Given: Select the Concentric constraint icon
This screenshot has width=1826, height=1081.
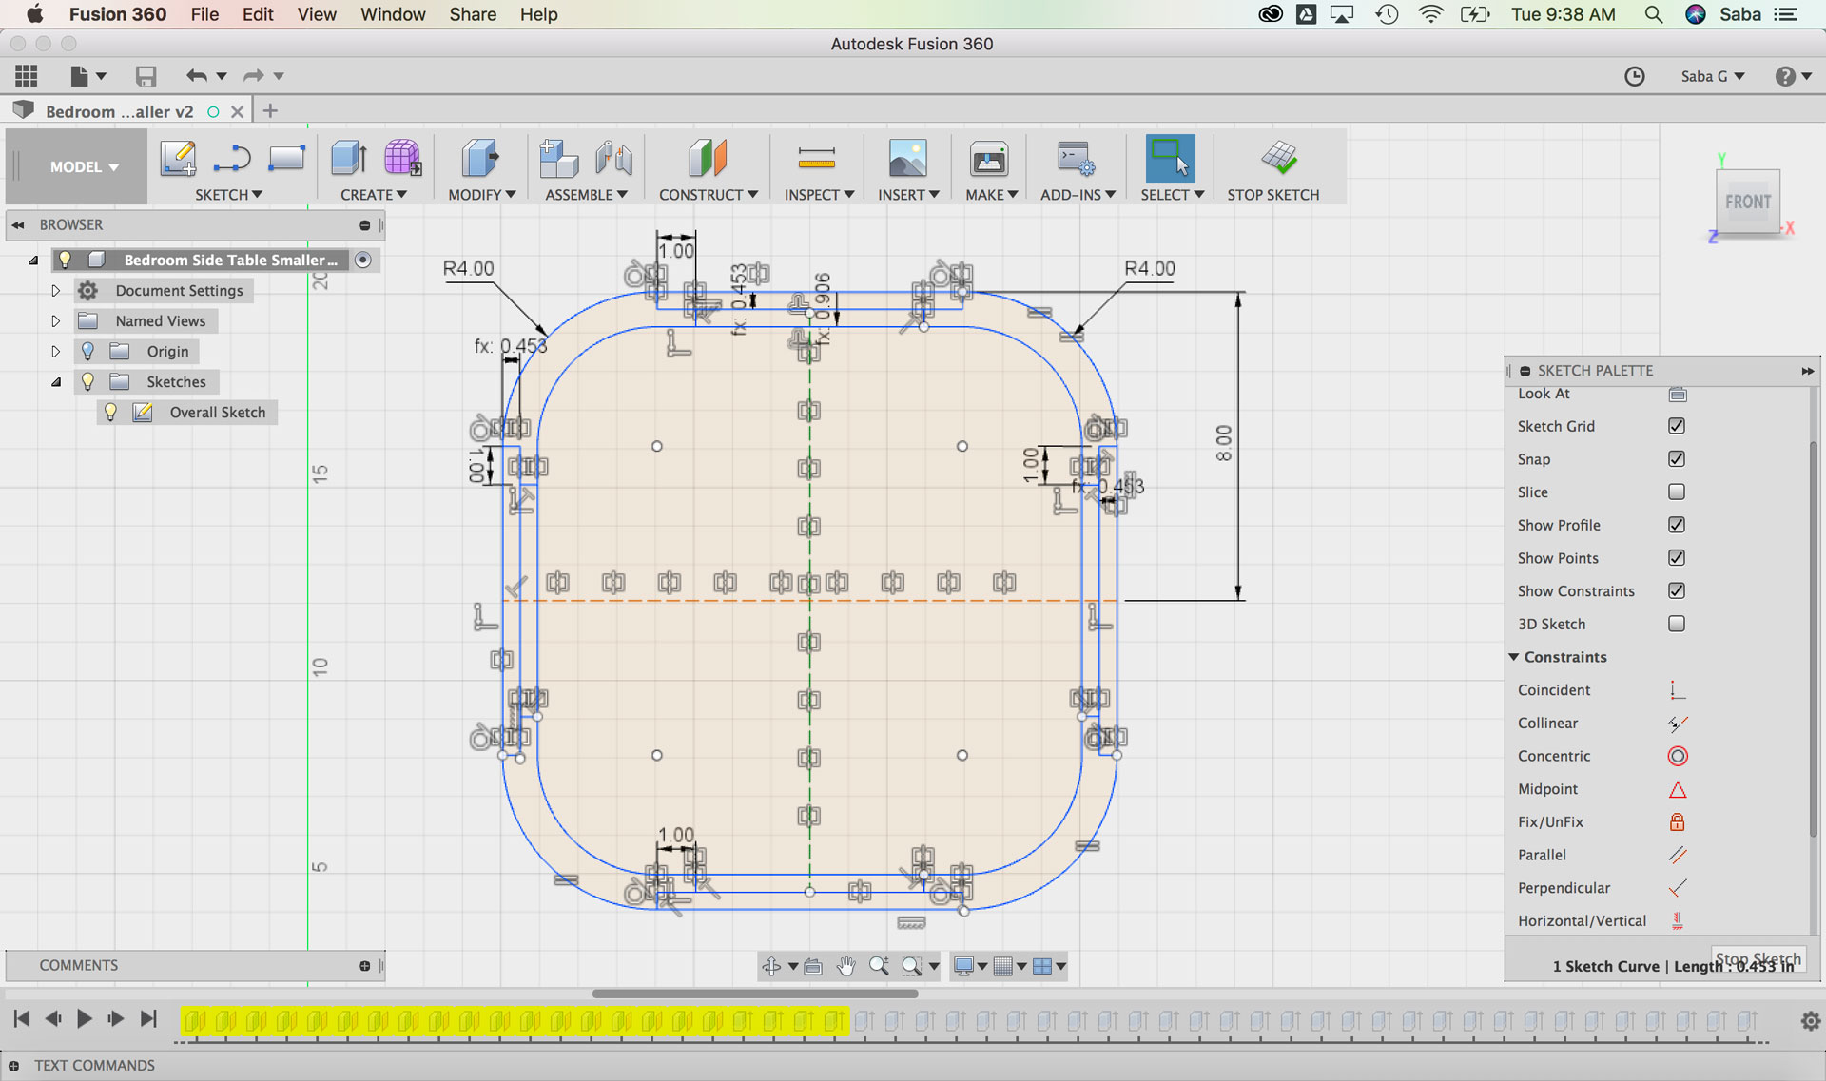Looking at the screenshot, I should (1678, 757).
